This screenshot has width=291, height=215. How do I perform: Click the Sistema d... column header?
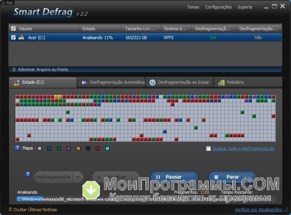(x=176, y=29)
